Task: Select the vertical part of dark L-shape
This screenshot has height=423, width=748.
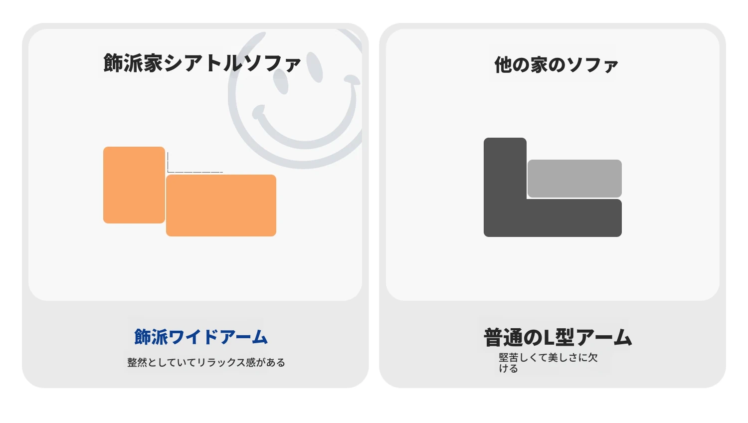Action: (505, 168)
